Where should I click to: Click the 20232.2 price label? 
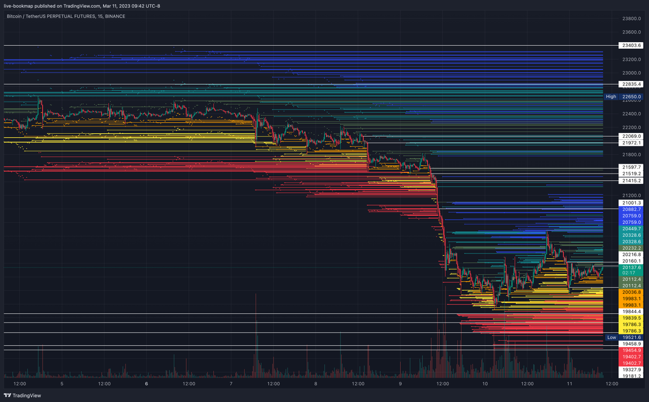click(x=631, y=248)
